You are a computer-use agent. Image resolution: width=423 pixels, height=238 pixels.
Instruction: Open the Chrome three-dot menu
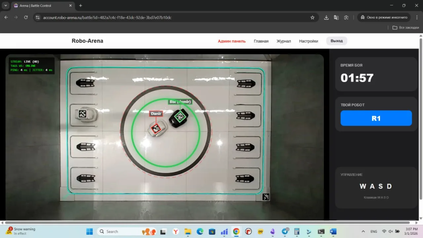417,17
